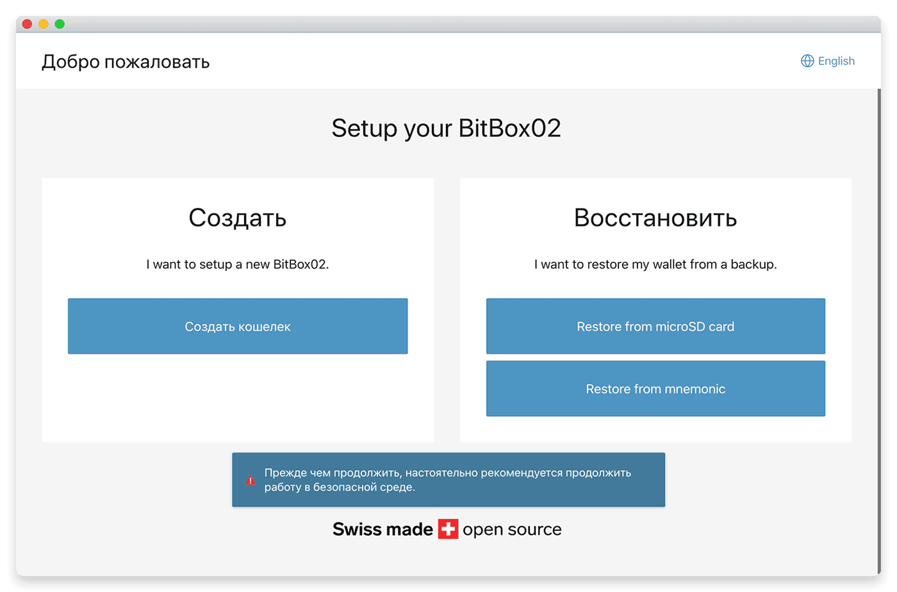This screenshot has width=897, height=592.
Task: Click the yellow minimize window button
Action: (x=44, y=24)
